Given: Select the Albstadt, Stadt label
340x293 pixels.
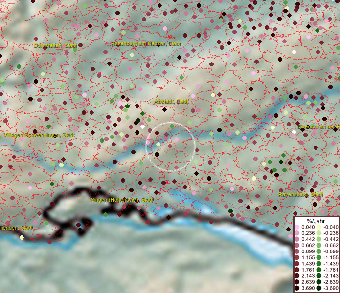Looking at the screenshot, I should tap(172, 101).
